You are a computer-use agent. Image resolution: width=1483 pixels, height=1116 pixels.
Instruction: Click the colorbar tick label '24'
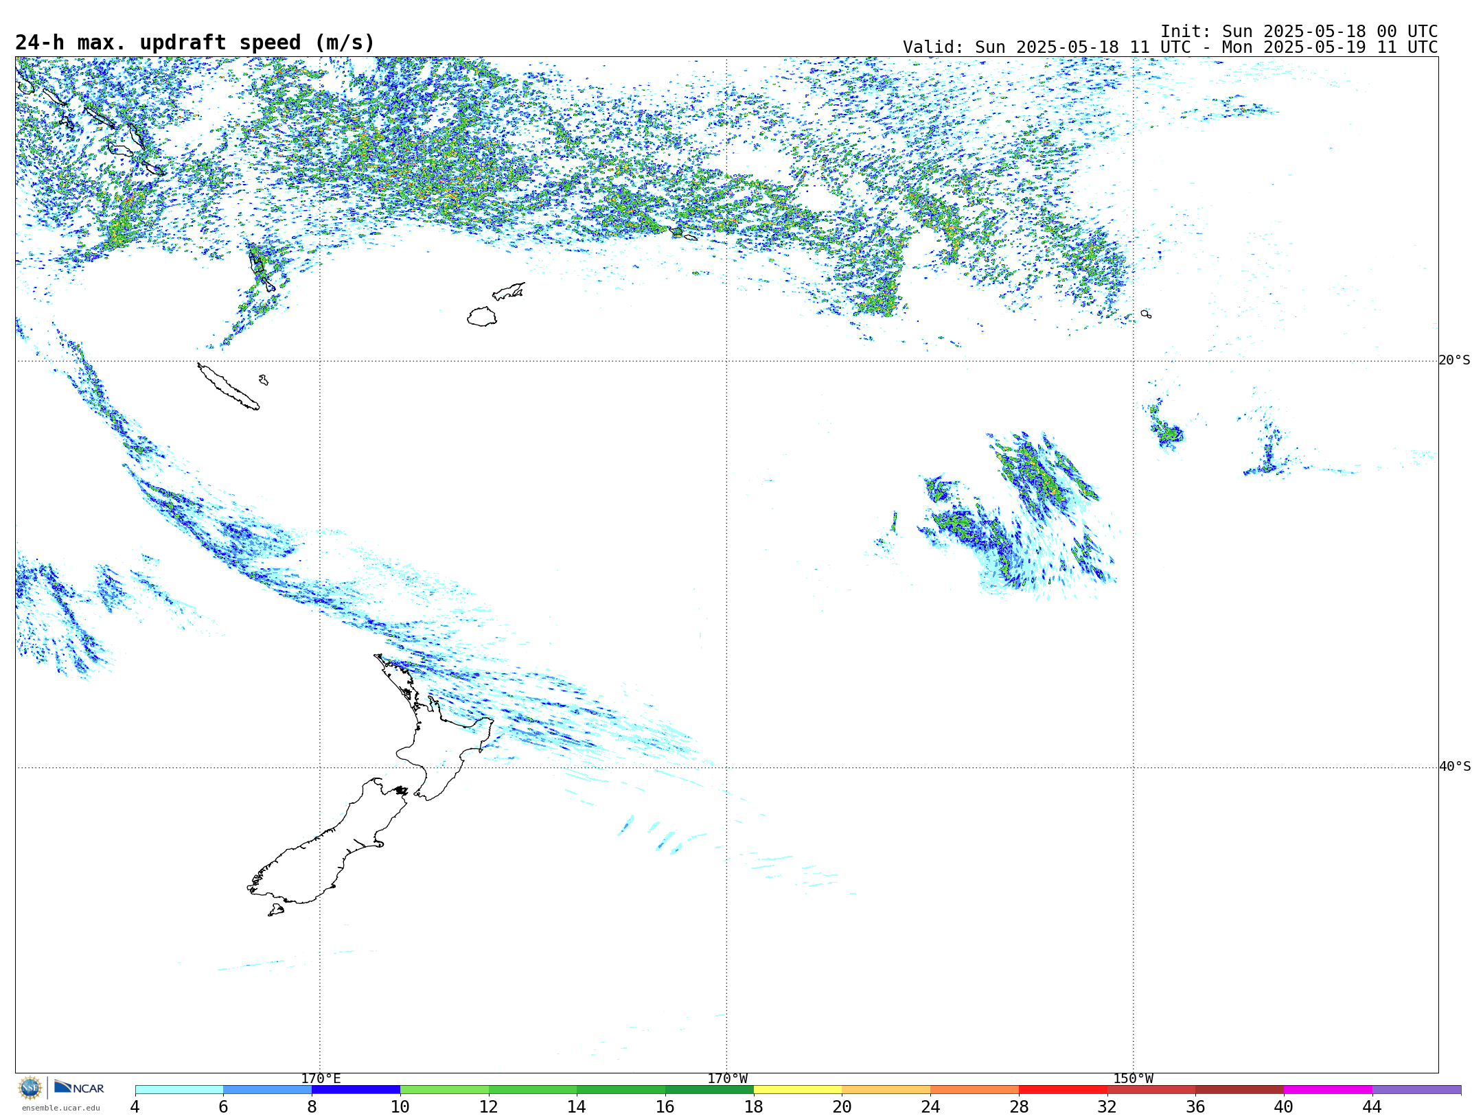click(x=930, y=1106)
